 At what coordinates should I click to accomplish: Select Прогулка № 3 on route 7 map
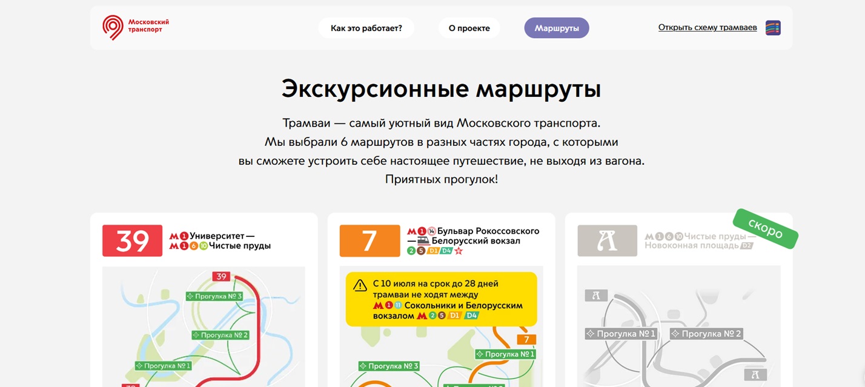389,366
